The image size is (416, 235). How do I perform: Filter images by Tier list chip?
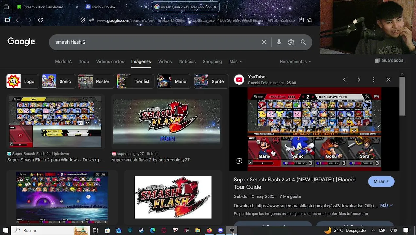pos(135,82)
